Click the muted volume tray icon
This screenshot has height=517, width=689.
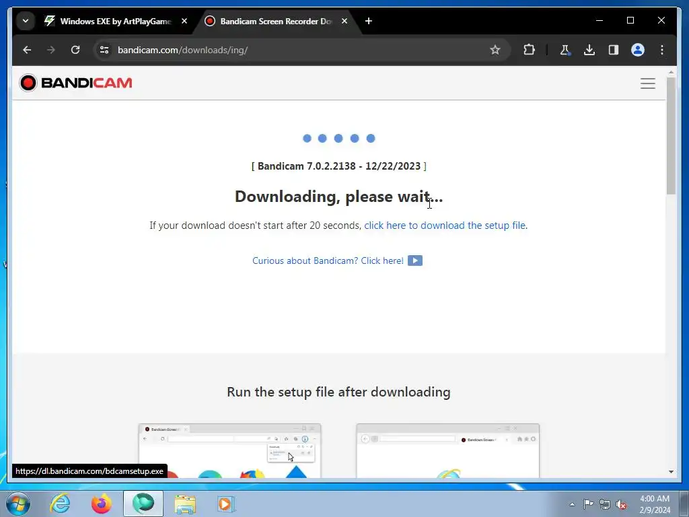click(x=621, y=505)
